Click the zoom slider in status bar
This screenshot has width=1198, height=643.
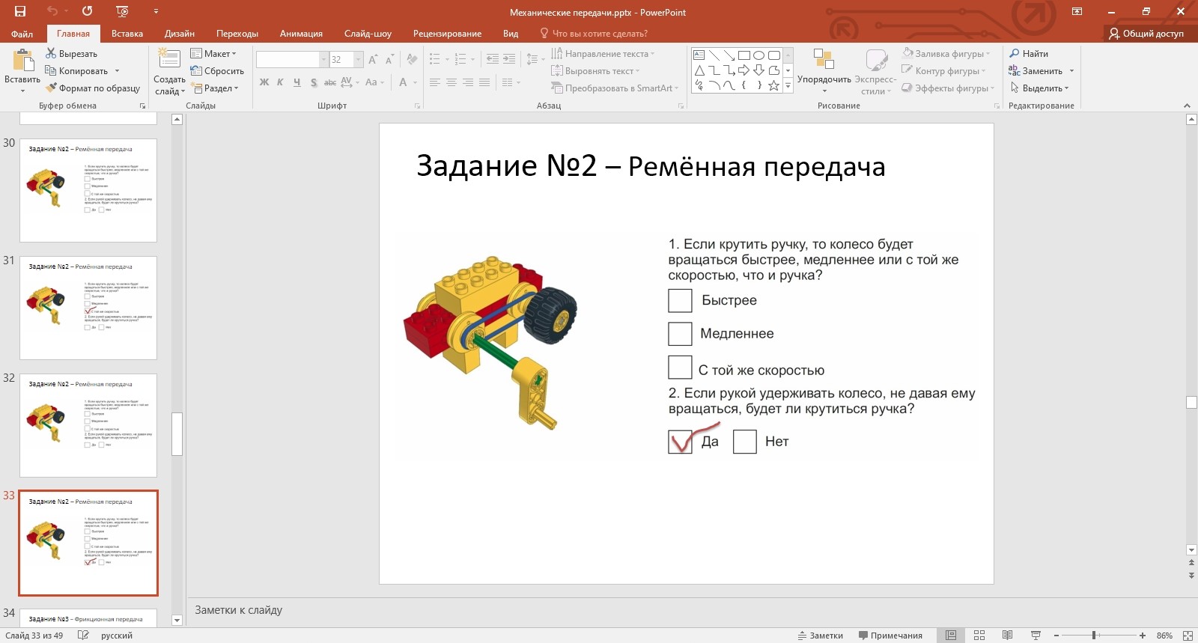coord(1094,636)
